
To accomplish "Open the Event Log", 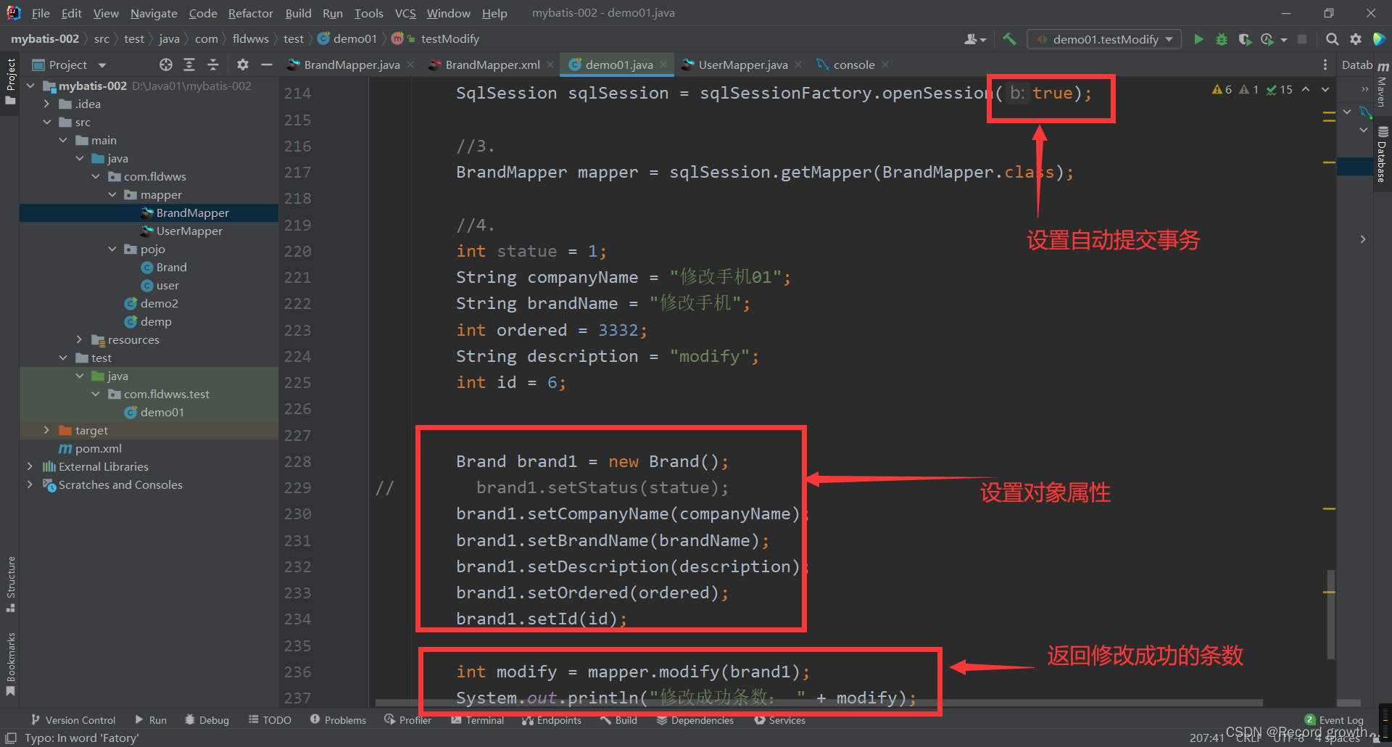I will (x=1334, y=720).
